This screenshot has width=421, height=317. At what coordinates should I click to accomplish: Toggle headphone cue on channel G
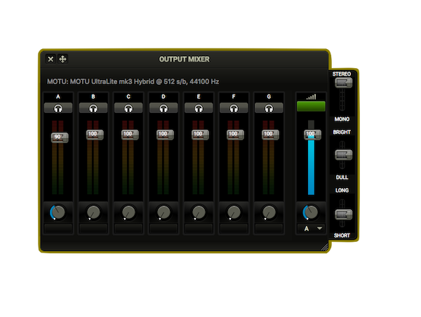click(269, 108)
